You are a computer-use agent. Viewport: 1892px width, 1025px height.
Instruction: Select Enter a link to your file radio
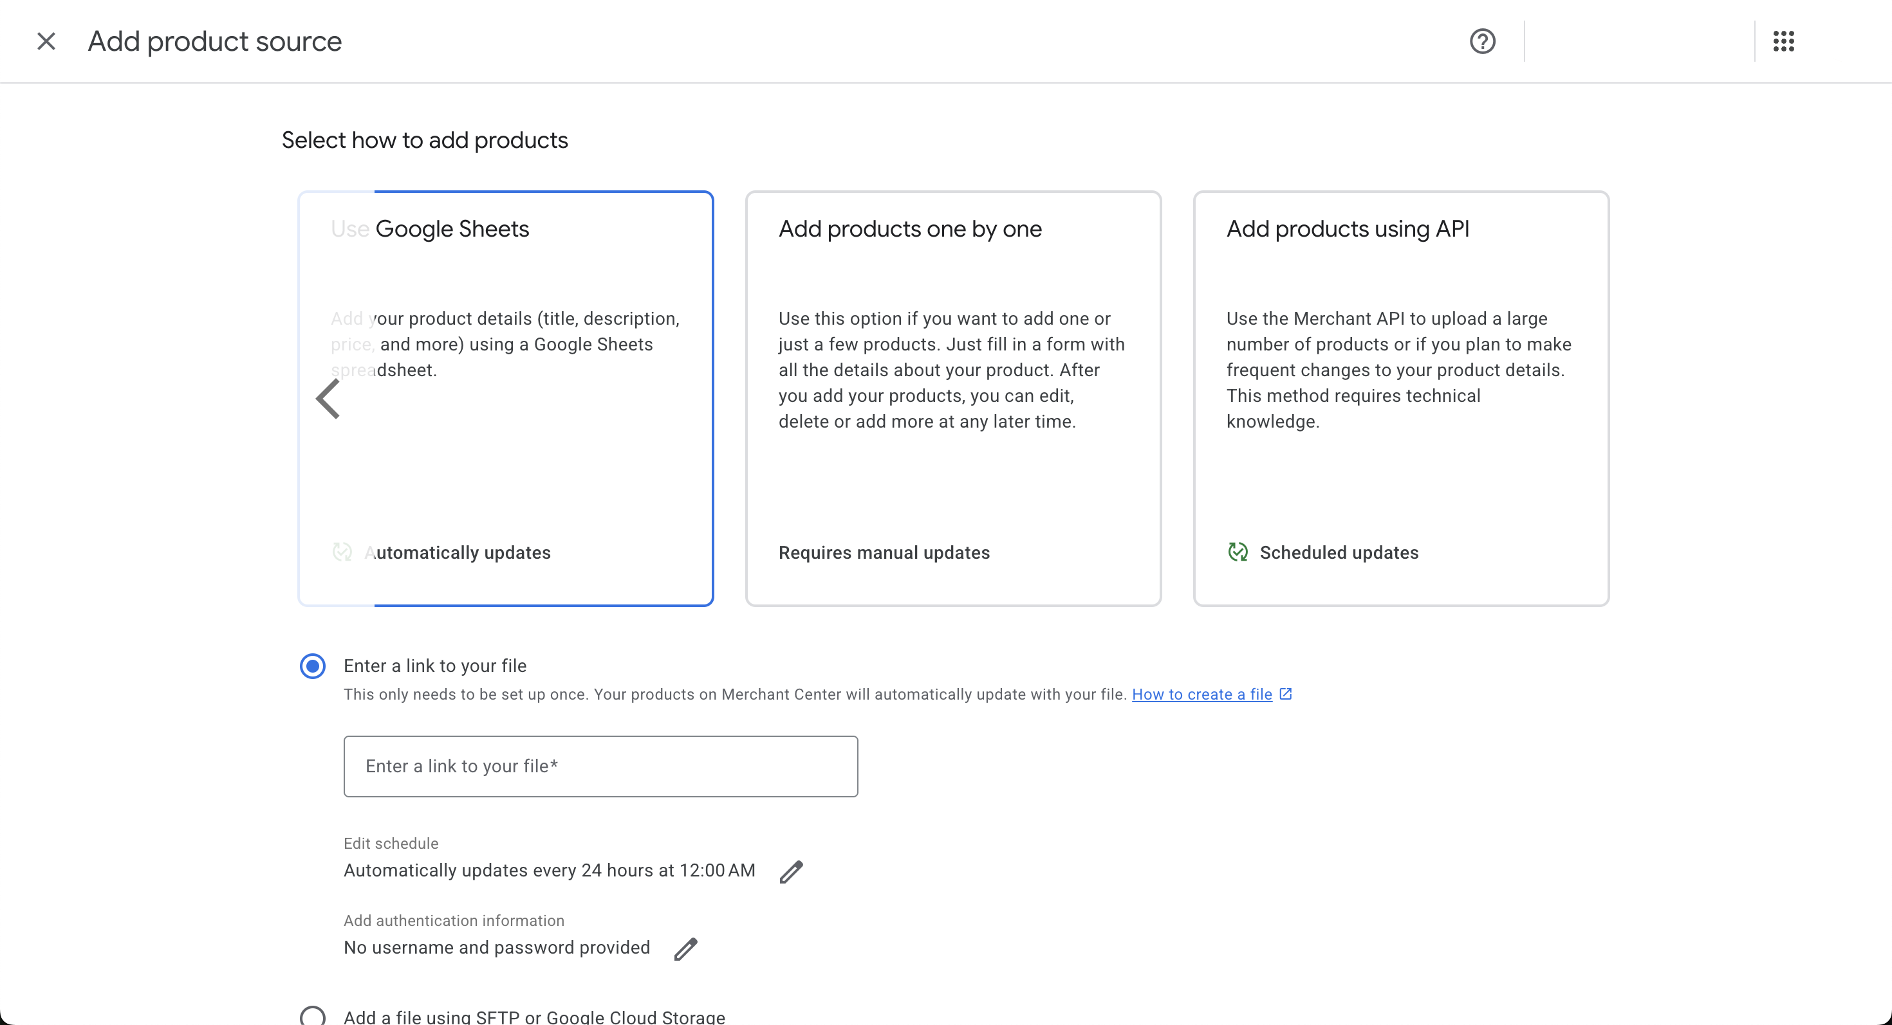click(313, 666)
